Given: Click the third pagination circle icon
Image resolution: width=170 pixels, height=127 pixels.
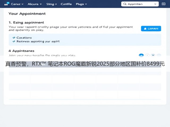Looking at the screenshot, I should coord(153,55).
